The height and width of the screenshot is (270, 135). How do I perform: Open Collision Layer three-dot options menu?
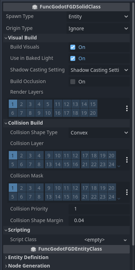click(x=127, y=160)
